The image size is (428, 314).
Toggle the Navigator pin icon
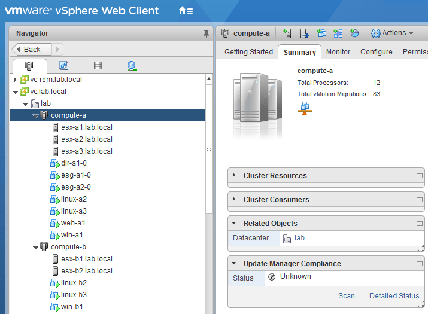coord(206,33)
